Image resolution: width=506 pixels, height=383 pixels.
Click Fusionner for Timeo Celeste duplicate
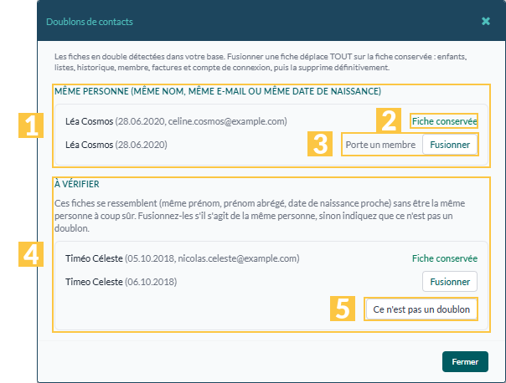point(450,282)
